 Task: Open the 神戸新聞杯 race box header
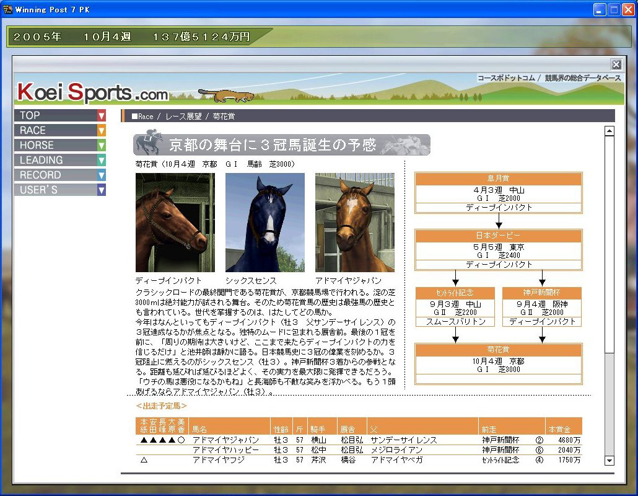pos(541,293)
